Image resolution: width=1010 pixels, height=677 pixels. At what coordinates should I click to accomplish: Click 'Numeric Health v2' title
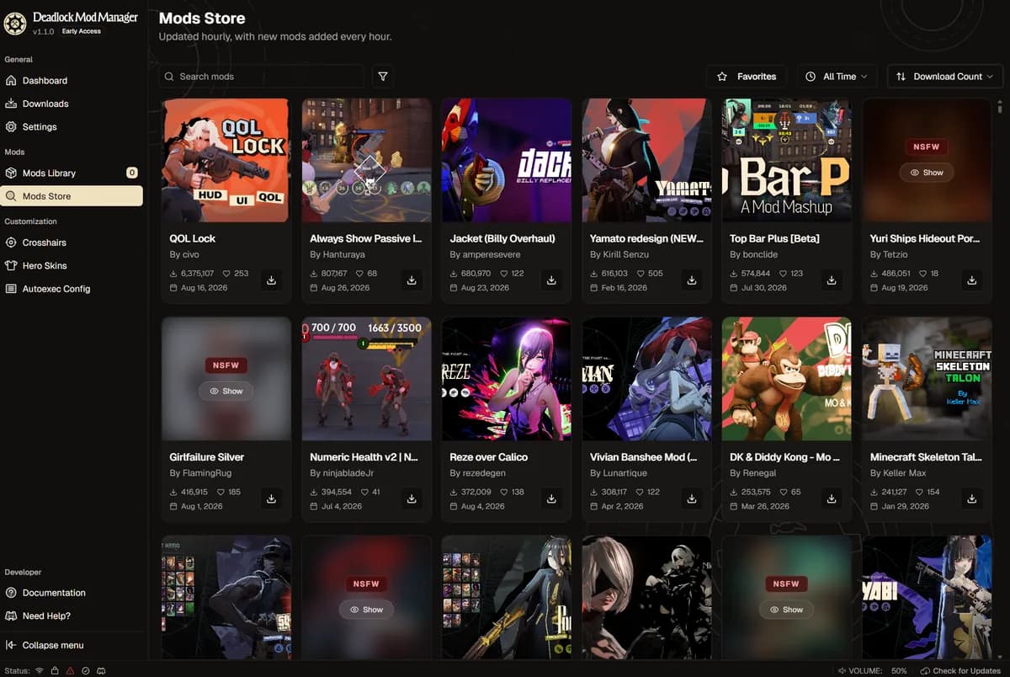(364, 457)
